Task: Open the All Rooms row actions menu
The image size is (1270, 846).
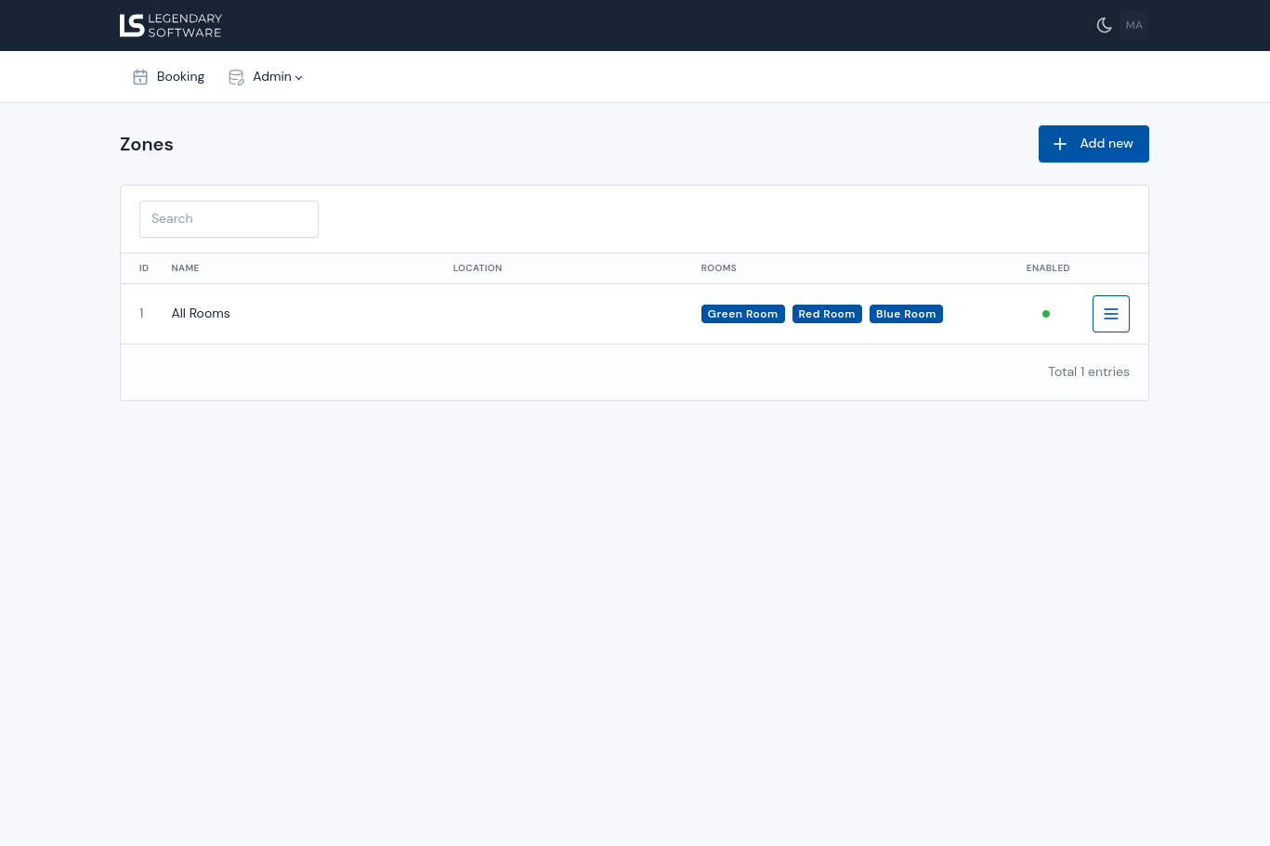Action: coord(1110,314)
